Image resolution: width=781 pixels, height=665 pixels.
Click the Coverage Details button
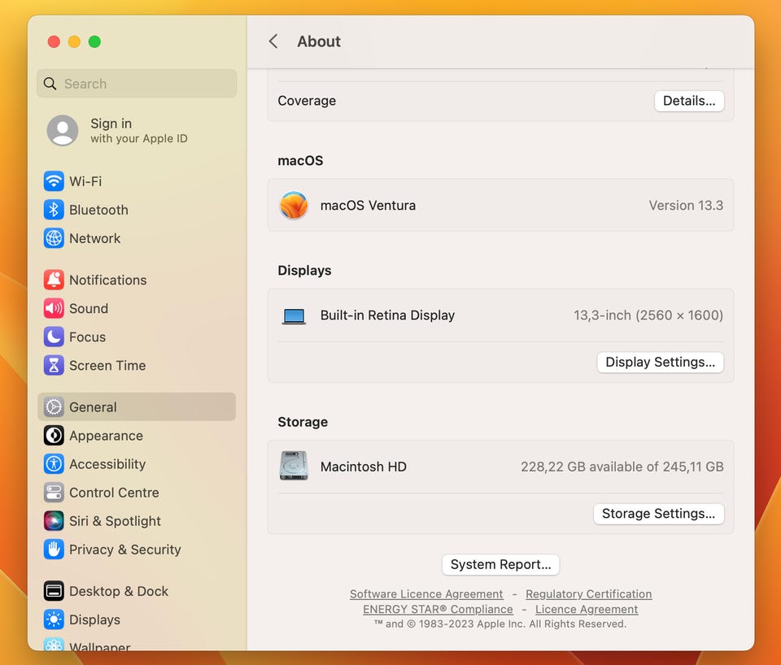(688, 101)
